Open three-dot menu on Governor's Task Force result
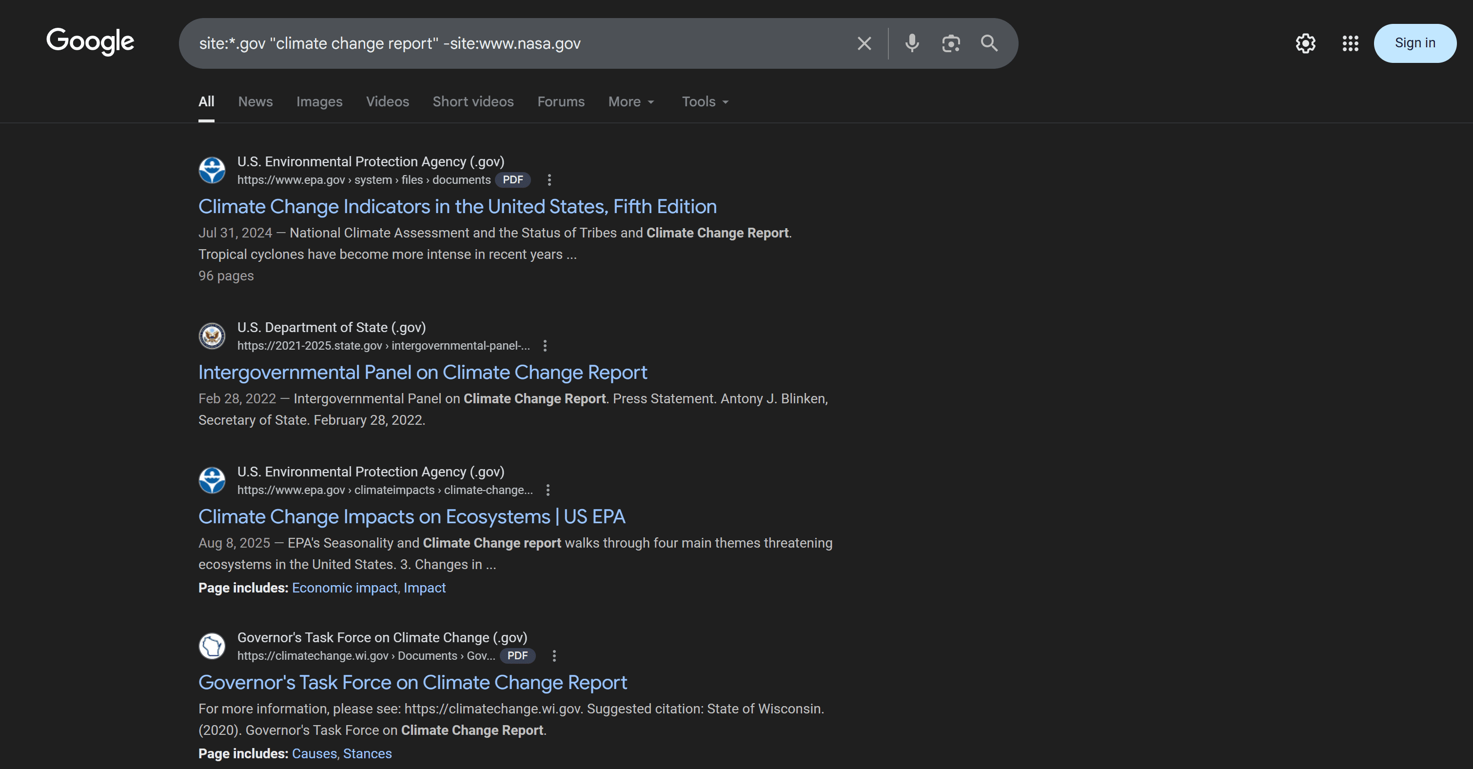 (x=553, y=656)
